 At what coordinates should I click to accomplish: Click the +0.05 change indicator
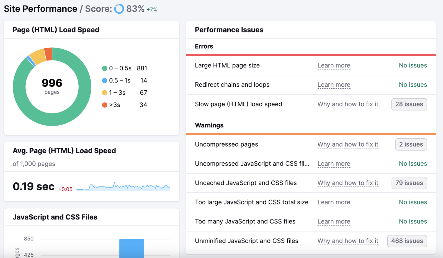[65, 189]
